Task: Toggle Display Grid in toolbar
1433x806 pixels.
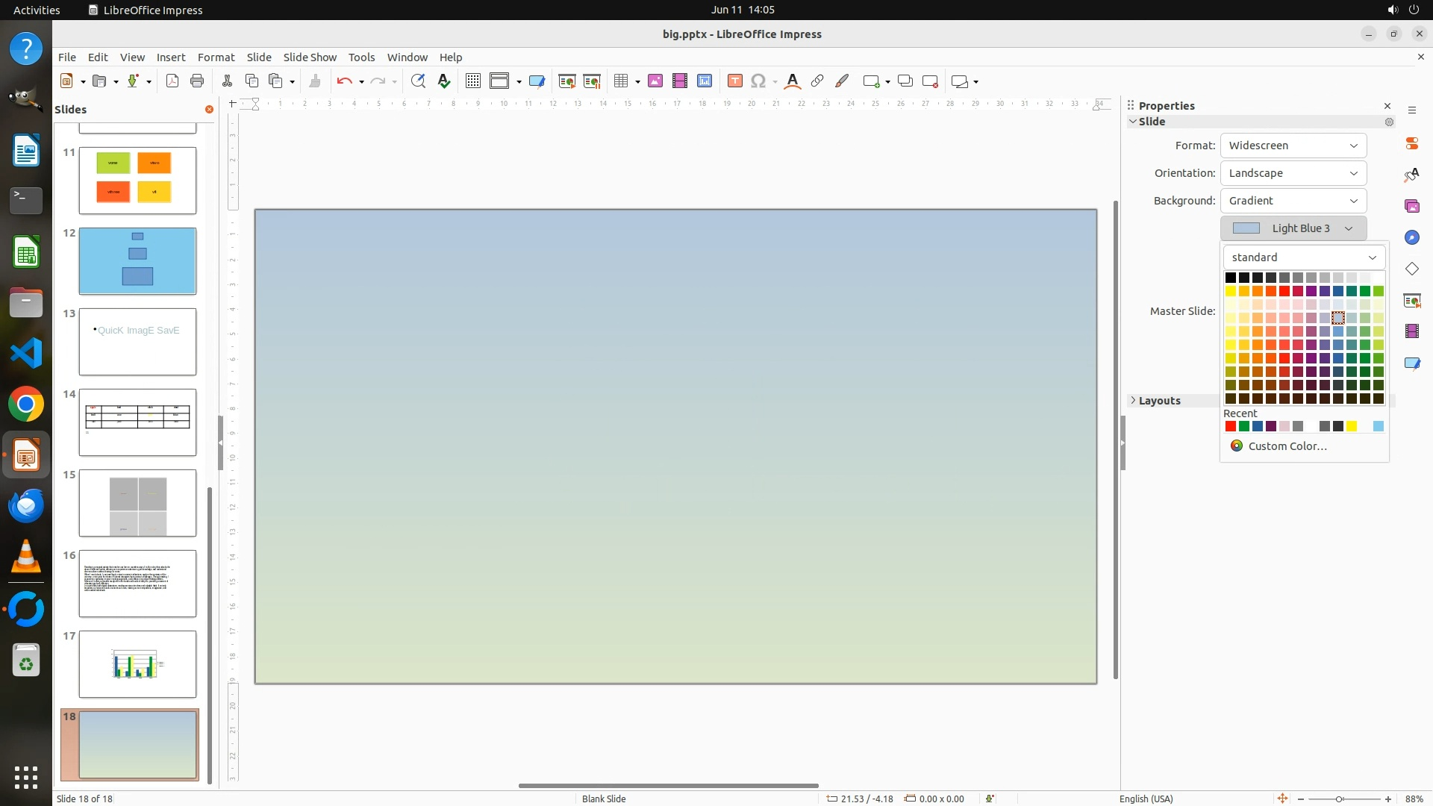Action: pos(473,81)
